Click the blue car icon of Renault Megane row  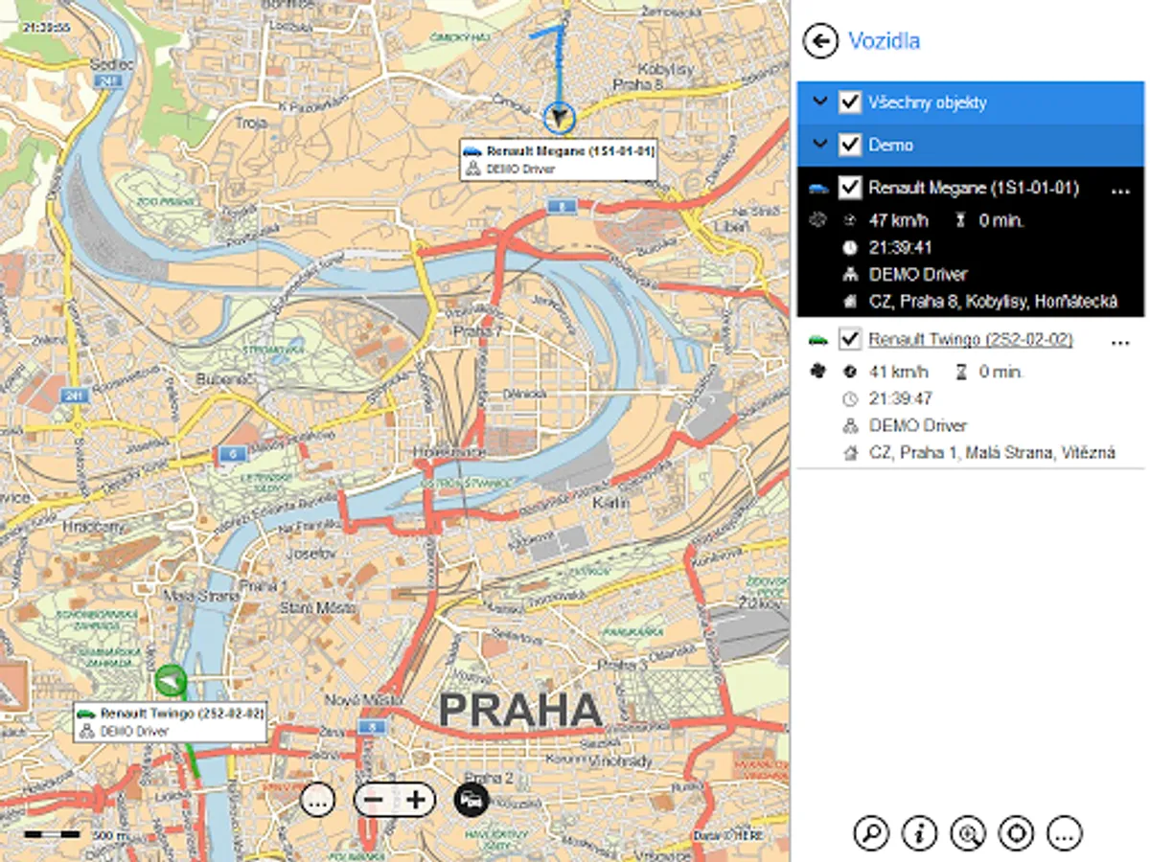point(818,189)
